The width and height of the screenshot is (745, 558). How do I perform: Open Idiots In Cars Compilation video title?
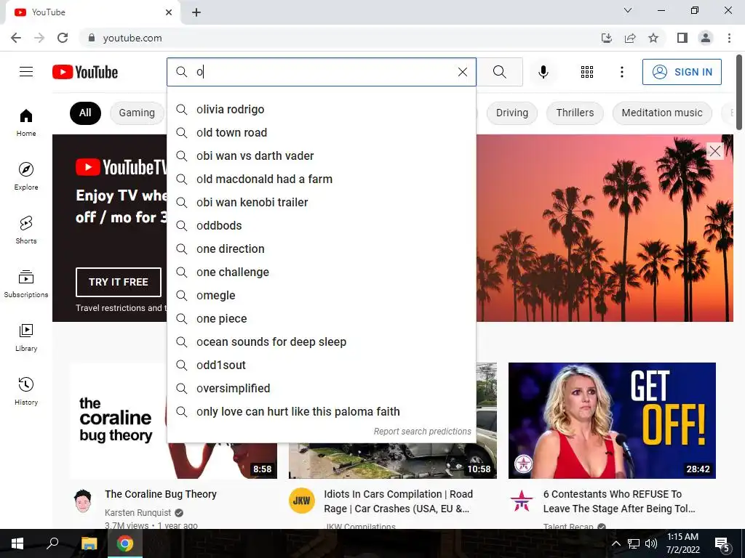pos(398,501)
